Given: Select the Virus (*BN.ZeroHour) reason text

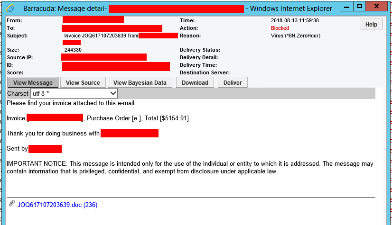Looking at the screenshot, I should (x=296, y=36).
